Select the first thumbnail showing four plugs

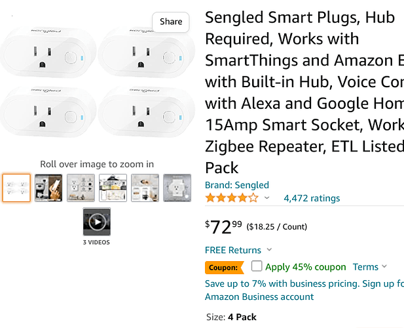click(16, 188)
